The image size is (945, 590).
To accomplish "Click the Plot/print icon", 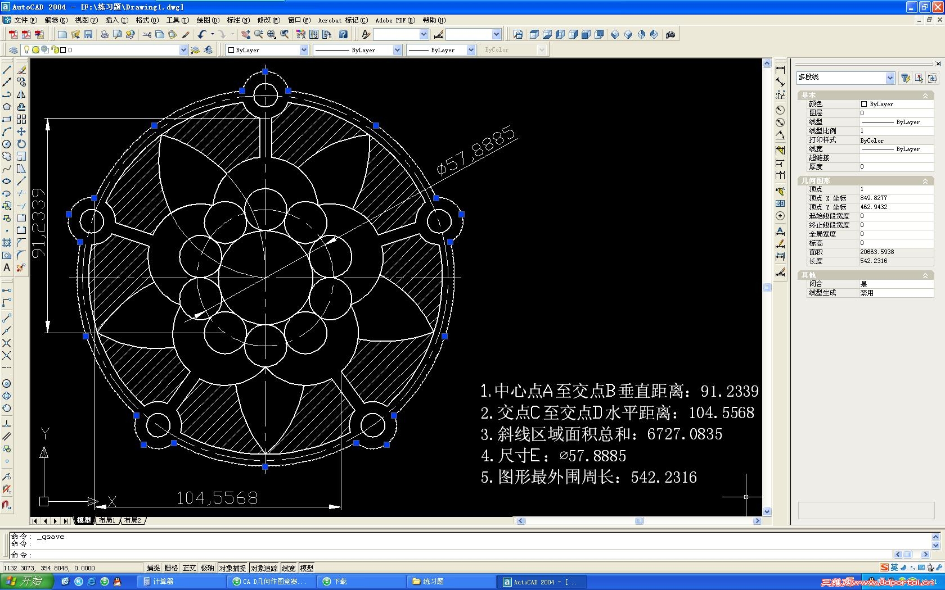I will click(x=105, y=34).
